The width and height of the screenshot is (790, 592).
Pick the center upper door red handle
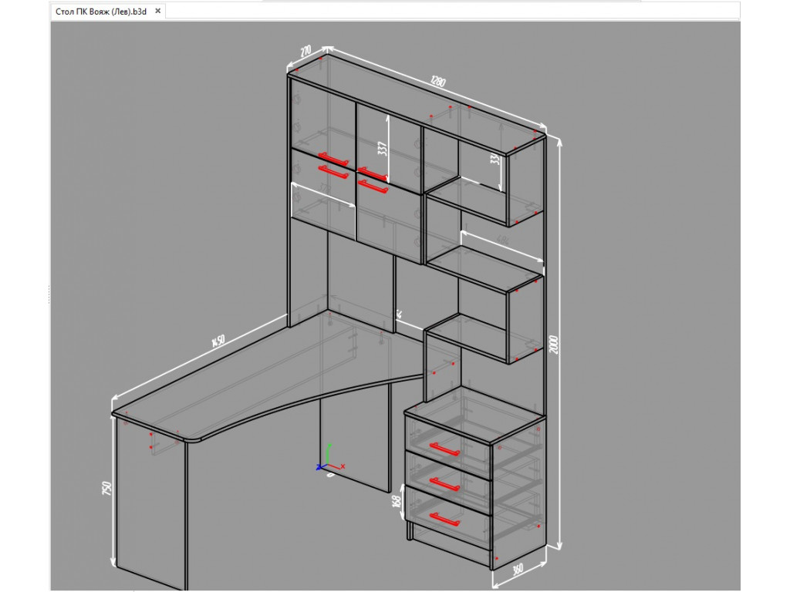tap(373, 173)
